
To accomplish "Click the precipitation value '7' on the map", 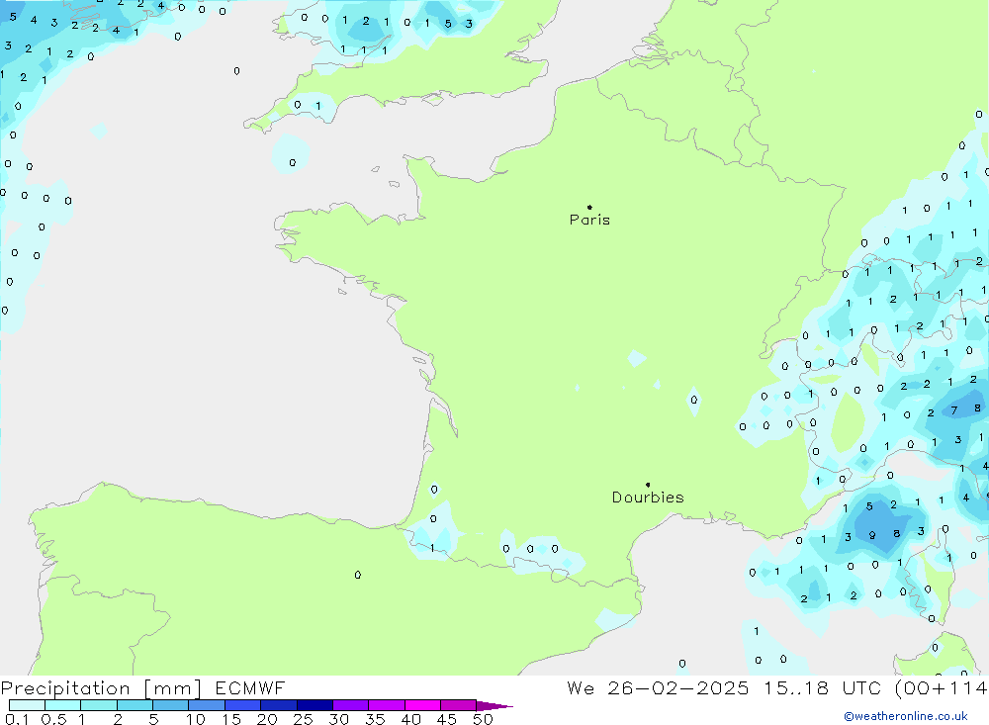I will coord(954,410).
